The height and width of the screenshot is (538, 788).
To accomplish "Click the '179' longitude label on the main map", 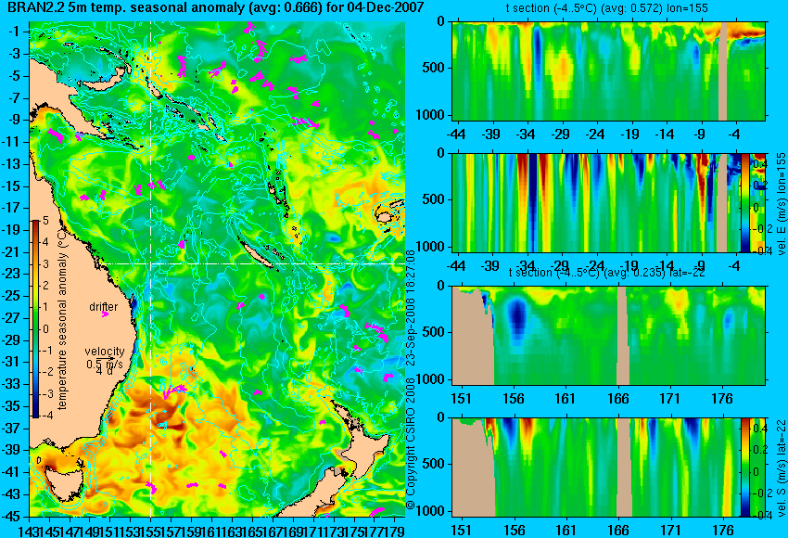I will [397, 530].
